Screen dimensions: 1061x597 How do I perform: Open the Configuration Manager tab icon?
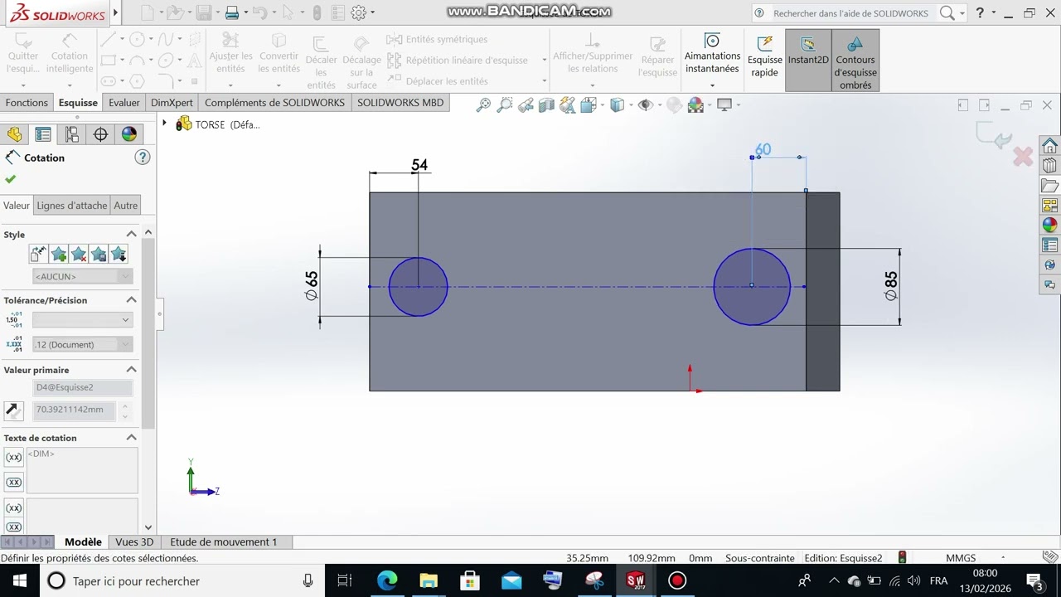coord(72,134)
